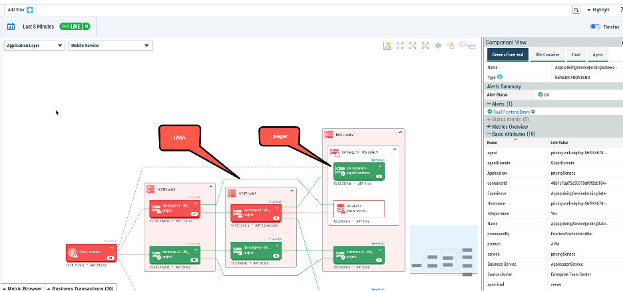Open the Mobile Service dropdown

(110, 46)
